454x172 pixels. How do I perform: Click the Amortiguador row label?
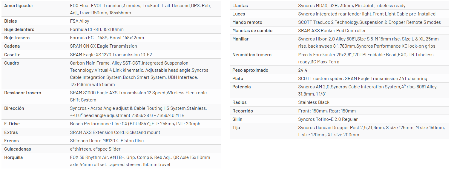pyautogui.click(x=19, y=6)
